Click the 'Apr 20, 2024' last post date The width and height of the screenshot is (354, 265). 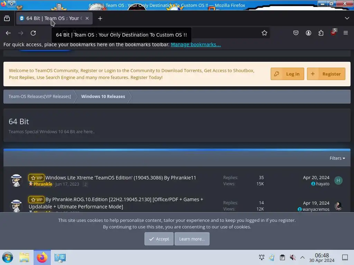[316, 178]
